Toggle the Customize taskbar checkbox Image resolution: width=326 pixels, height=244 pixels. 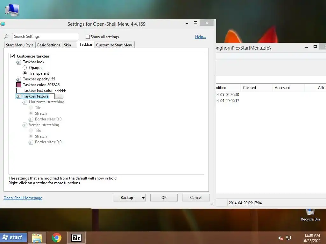coord(13,56)
